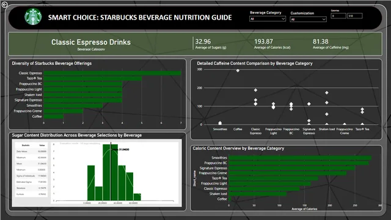Screen dimensions: 391x220
Task: Select the Coffee bar in Diversity chart
Action: click(54, 117)
